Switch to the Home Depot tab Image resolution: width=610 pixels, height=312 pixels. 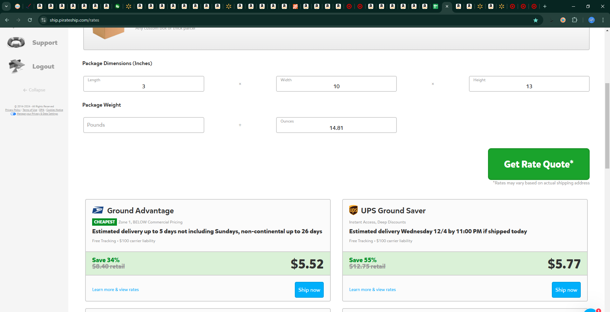click(x=295, y=6)
